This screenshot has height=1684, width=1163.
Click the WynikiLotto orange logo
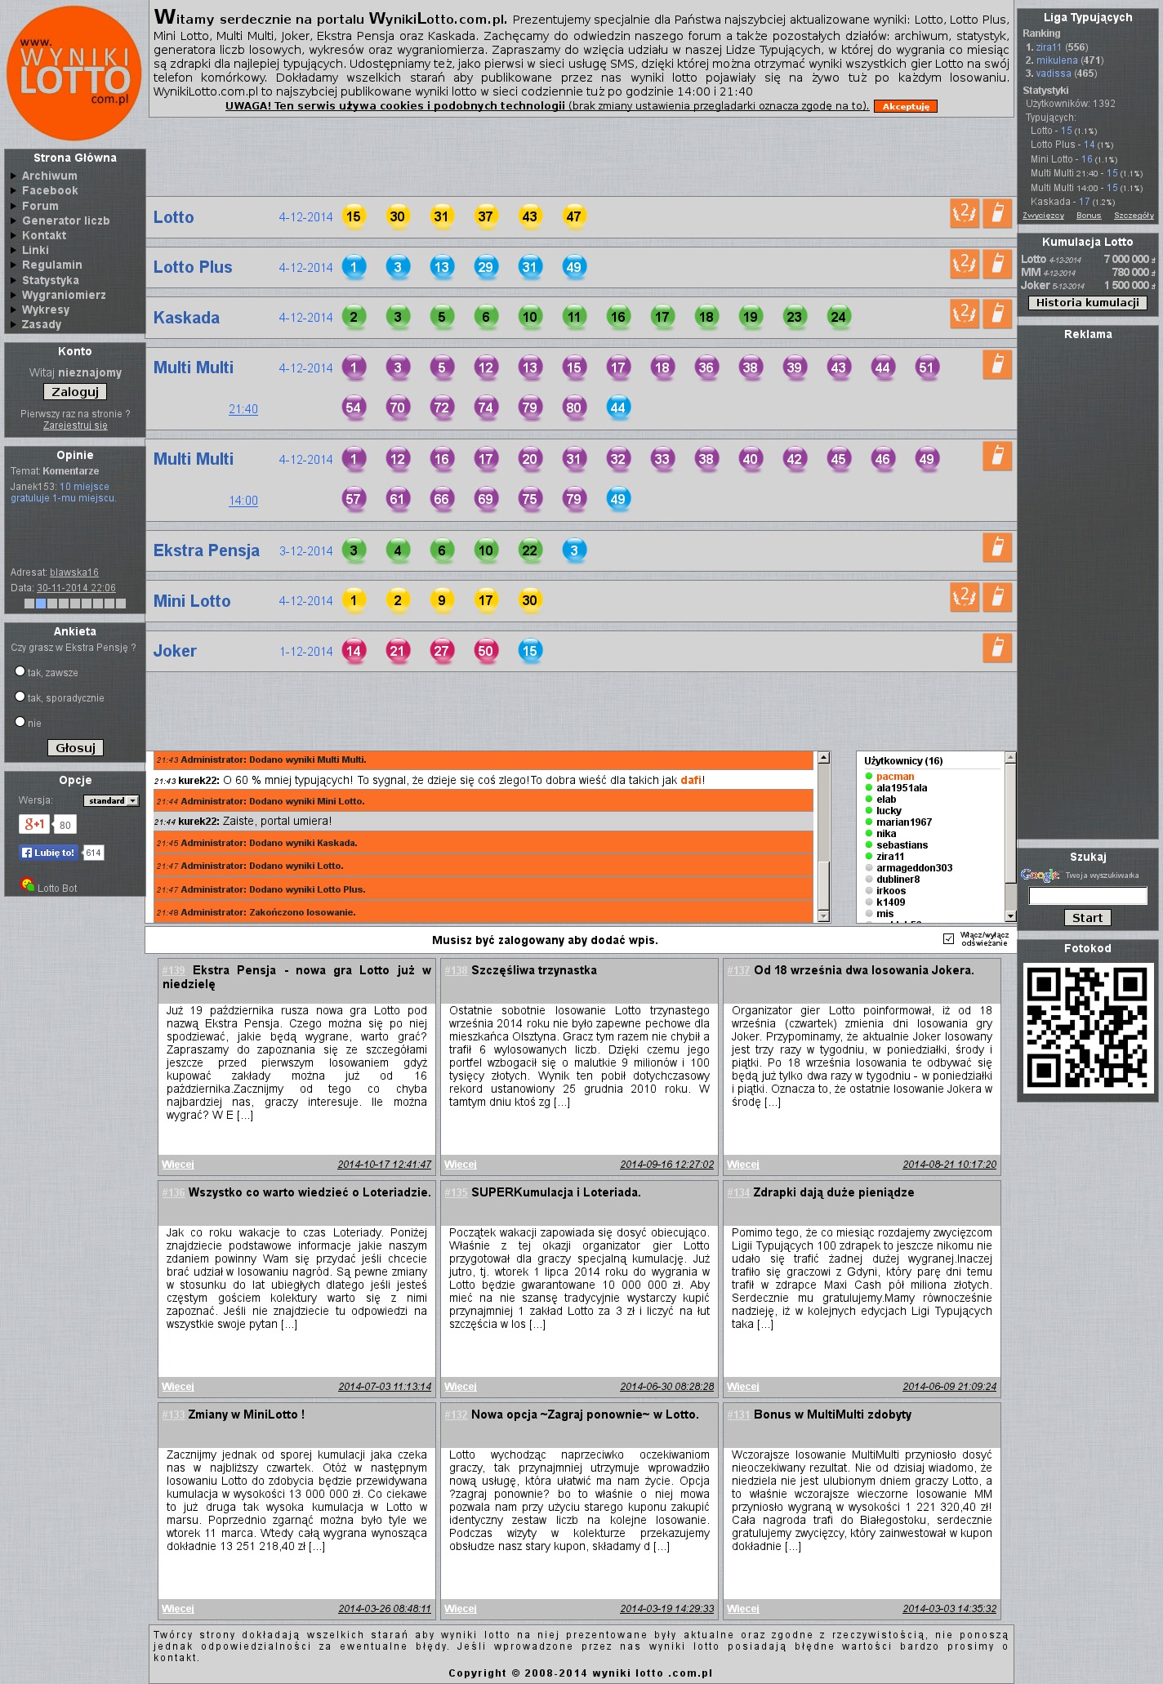[x=74, y=74]
